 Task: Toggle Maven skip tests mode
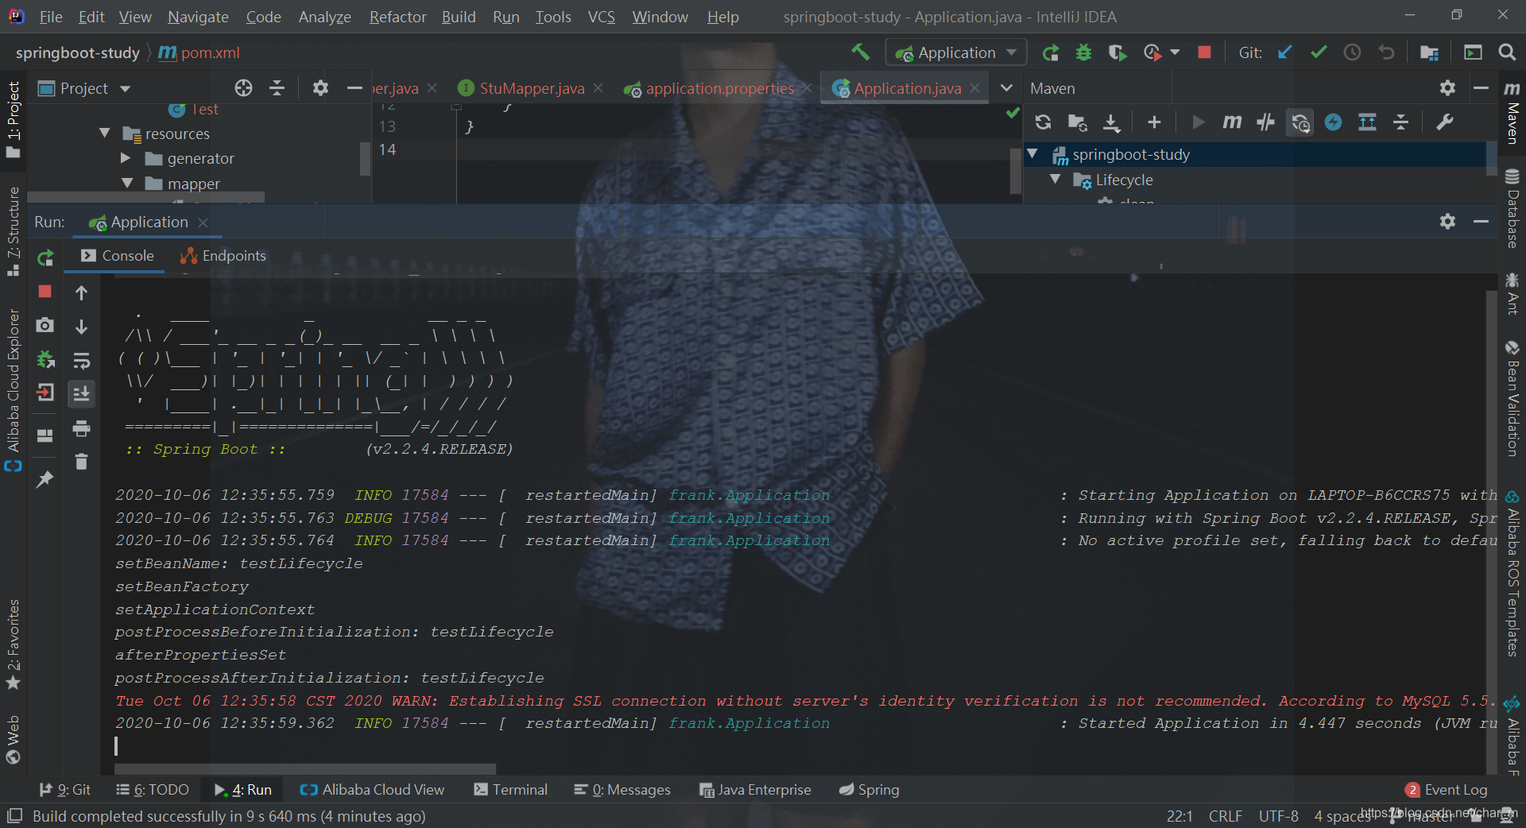tap(1333, 122)
